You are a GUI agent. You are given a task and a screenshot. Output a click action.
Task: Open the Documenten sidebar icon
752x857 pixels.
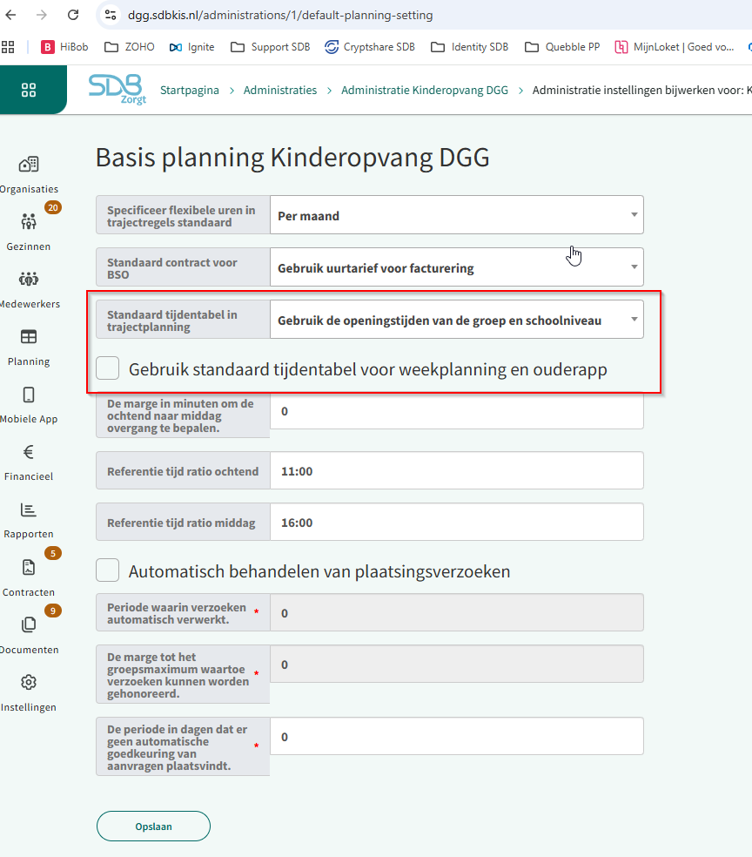[x=29, y=624]
